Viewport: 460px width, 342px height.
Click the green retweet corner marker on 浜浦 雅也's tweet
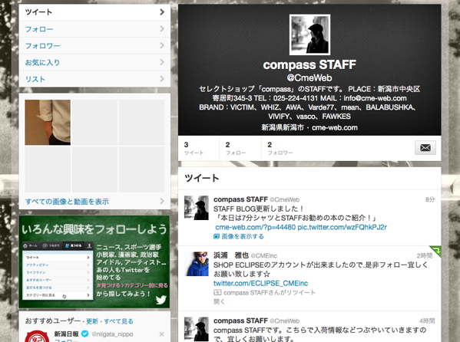[435, 252]
